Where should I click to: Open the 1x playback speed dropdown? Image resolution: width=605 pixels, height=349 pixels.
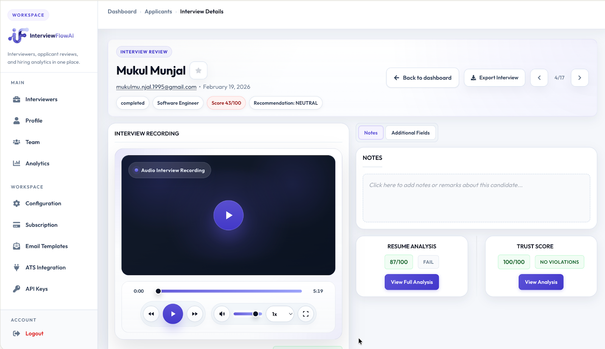click(280, 314)
